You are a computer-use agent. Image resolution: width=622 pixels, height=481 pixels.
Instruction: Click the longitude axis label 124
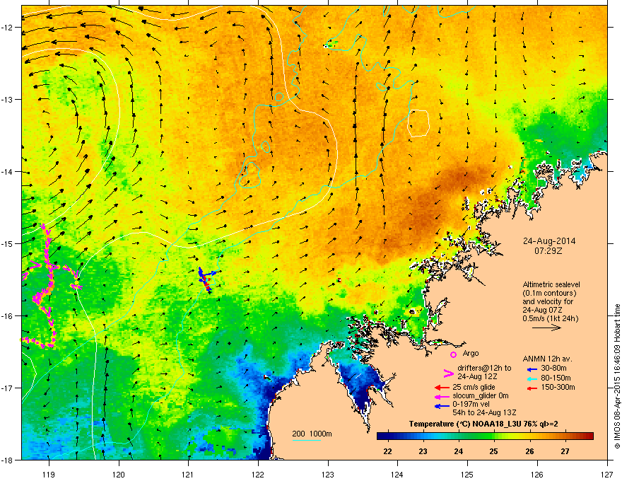(397, 474)
